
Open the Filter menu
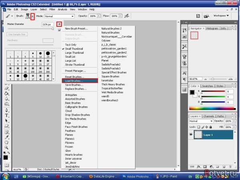pos(52,9)
